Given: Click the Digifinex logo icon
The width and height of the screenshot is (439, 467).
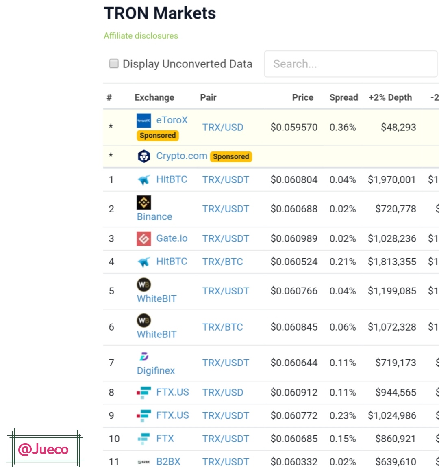Looking at the screenshot, I should [144, 356].
